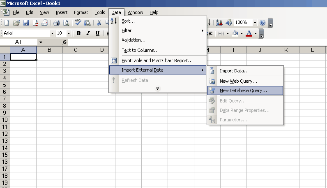Click the Borders icon in formatting toolbar
Screen dimensions: 327x188
coord(221,33)
